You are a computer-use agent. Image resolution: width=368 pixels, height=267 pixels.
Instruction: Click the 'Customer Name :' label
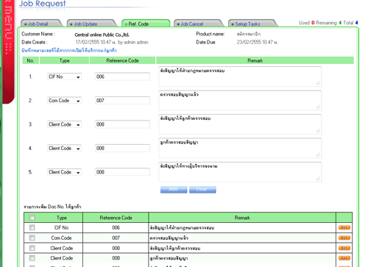(38, 34)
